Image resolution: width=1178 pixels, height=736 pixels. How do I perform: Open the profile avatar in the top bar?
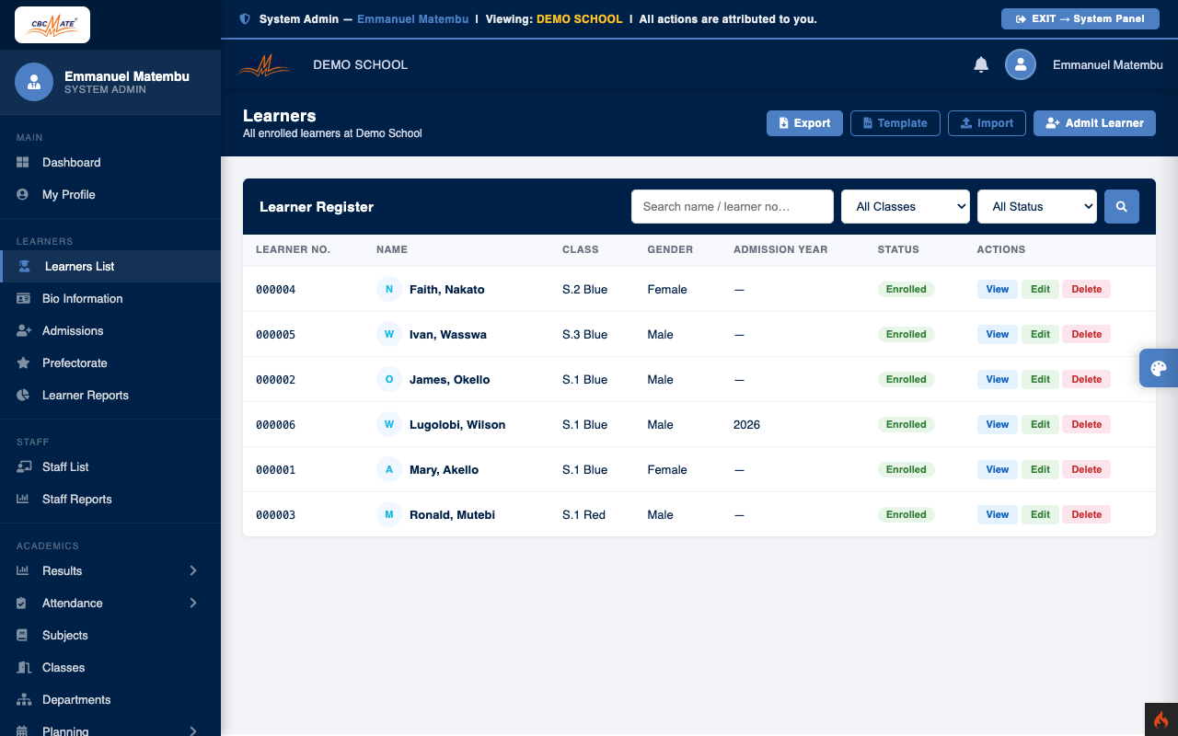click(1021, 64)
